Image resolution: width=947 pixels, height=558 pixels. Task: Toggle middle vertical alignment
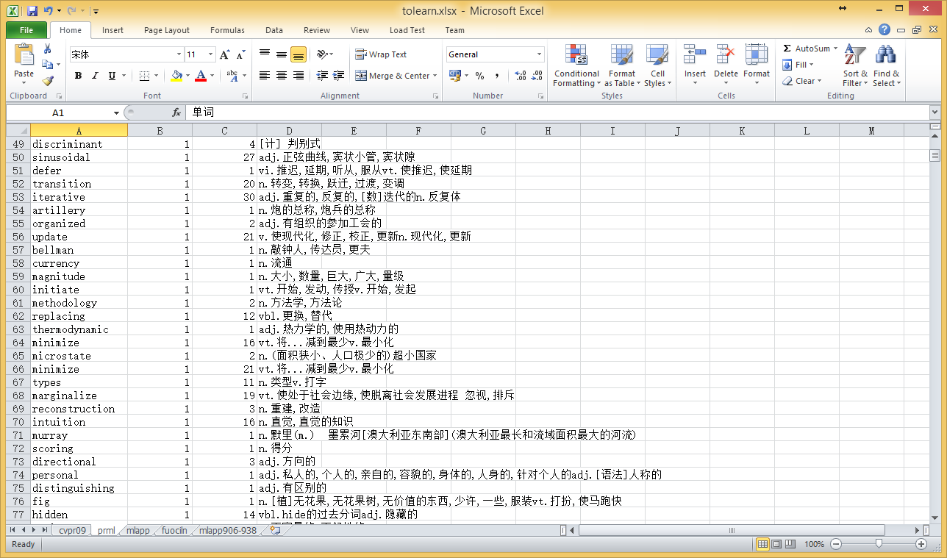282,54
